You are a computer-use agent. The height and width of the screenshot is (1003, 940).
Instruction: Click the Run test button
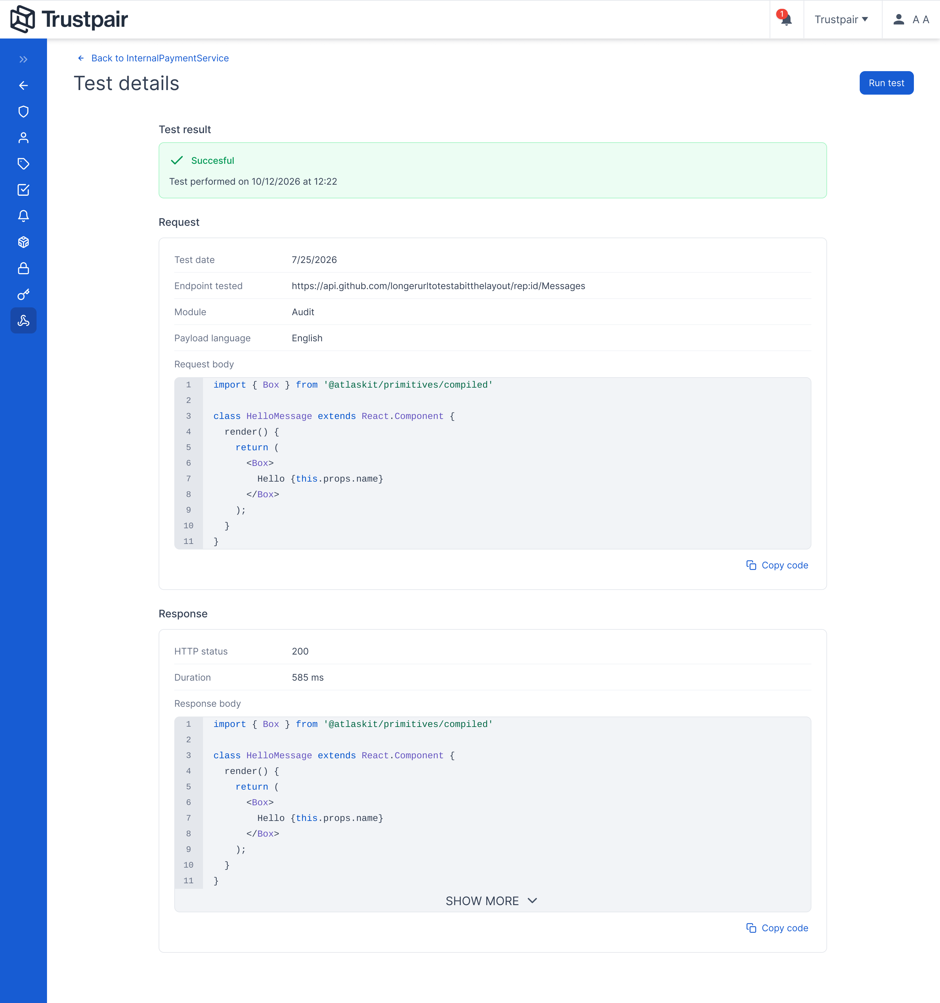tap(886, 83)
